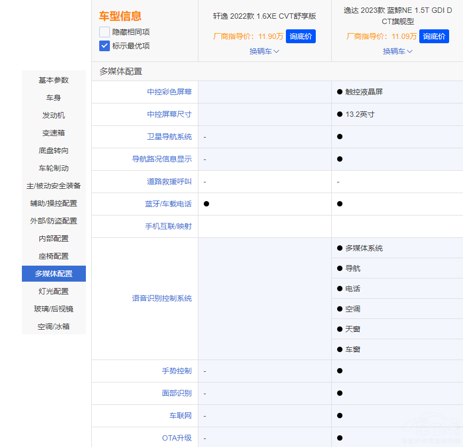Click 轩逸 2022款 1.6XE CVT舒享版 title
Image resolution: width=463 pixels, height=447 pixels.
click(264, 16)
